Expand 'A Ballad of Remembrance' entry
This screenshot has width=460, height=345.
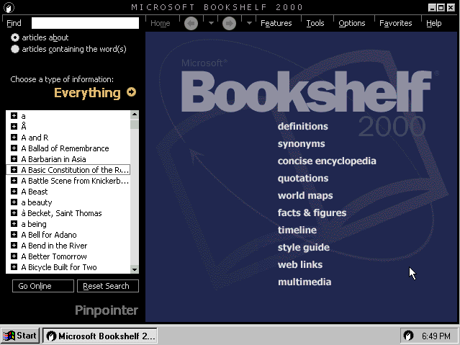pyautogui.click(x=14, y=148)
